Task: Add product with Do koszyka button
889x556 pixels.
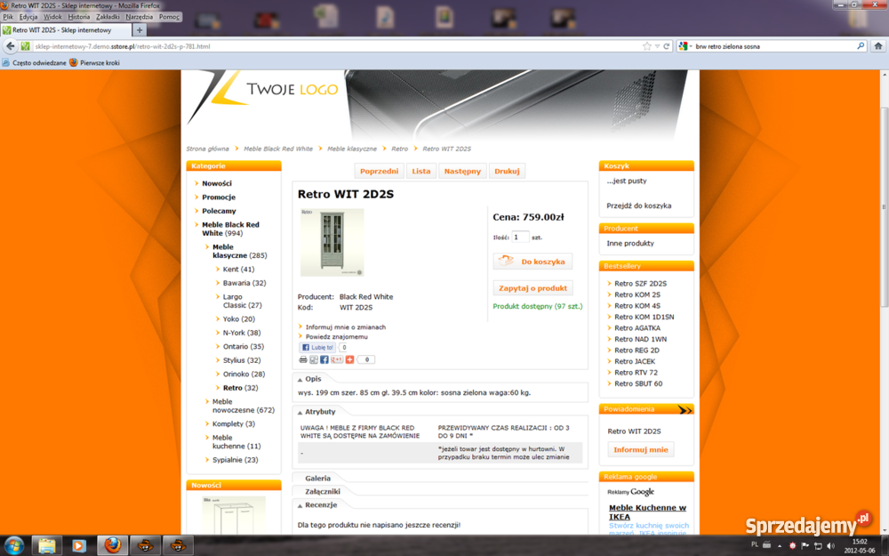Action: [533, 262]
